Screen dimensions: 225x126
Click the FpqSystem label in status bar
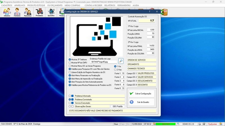(x=213, y=124)
